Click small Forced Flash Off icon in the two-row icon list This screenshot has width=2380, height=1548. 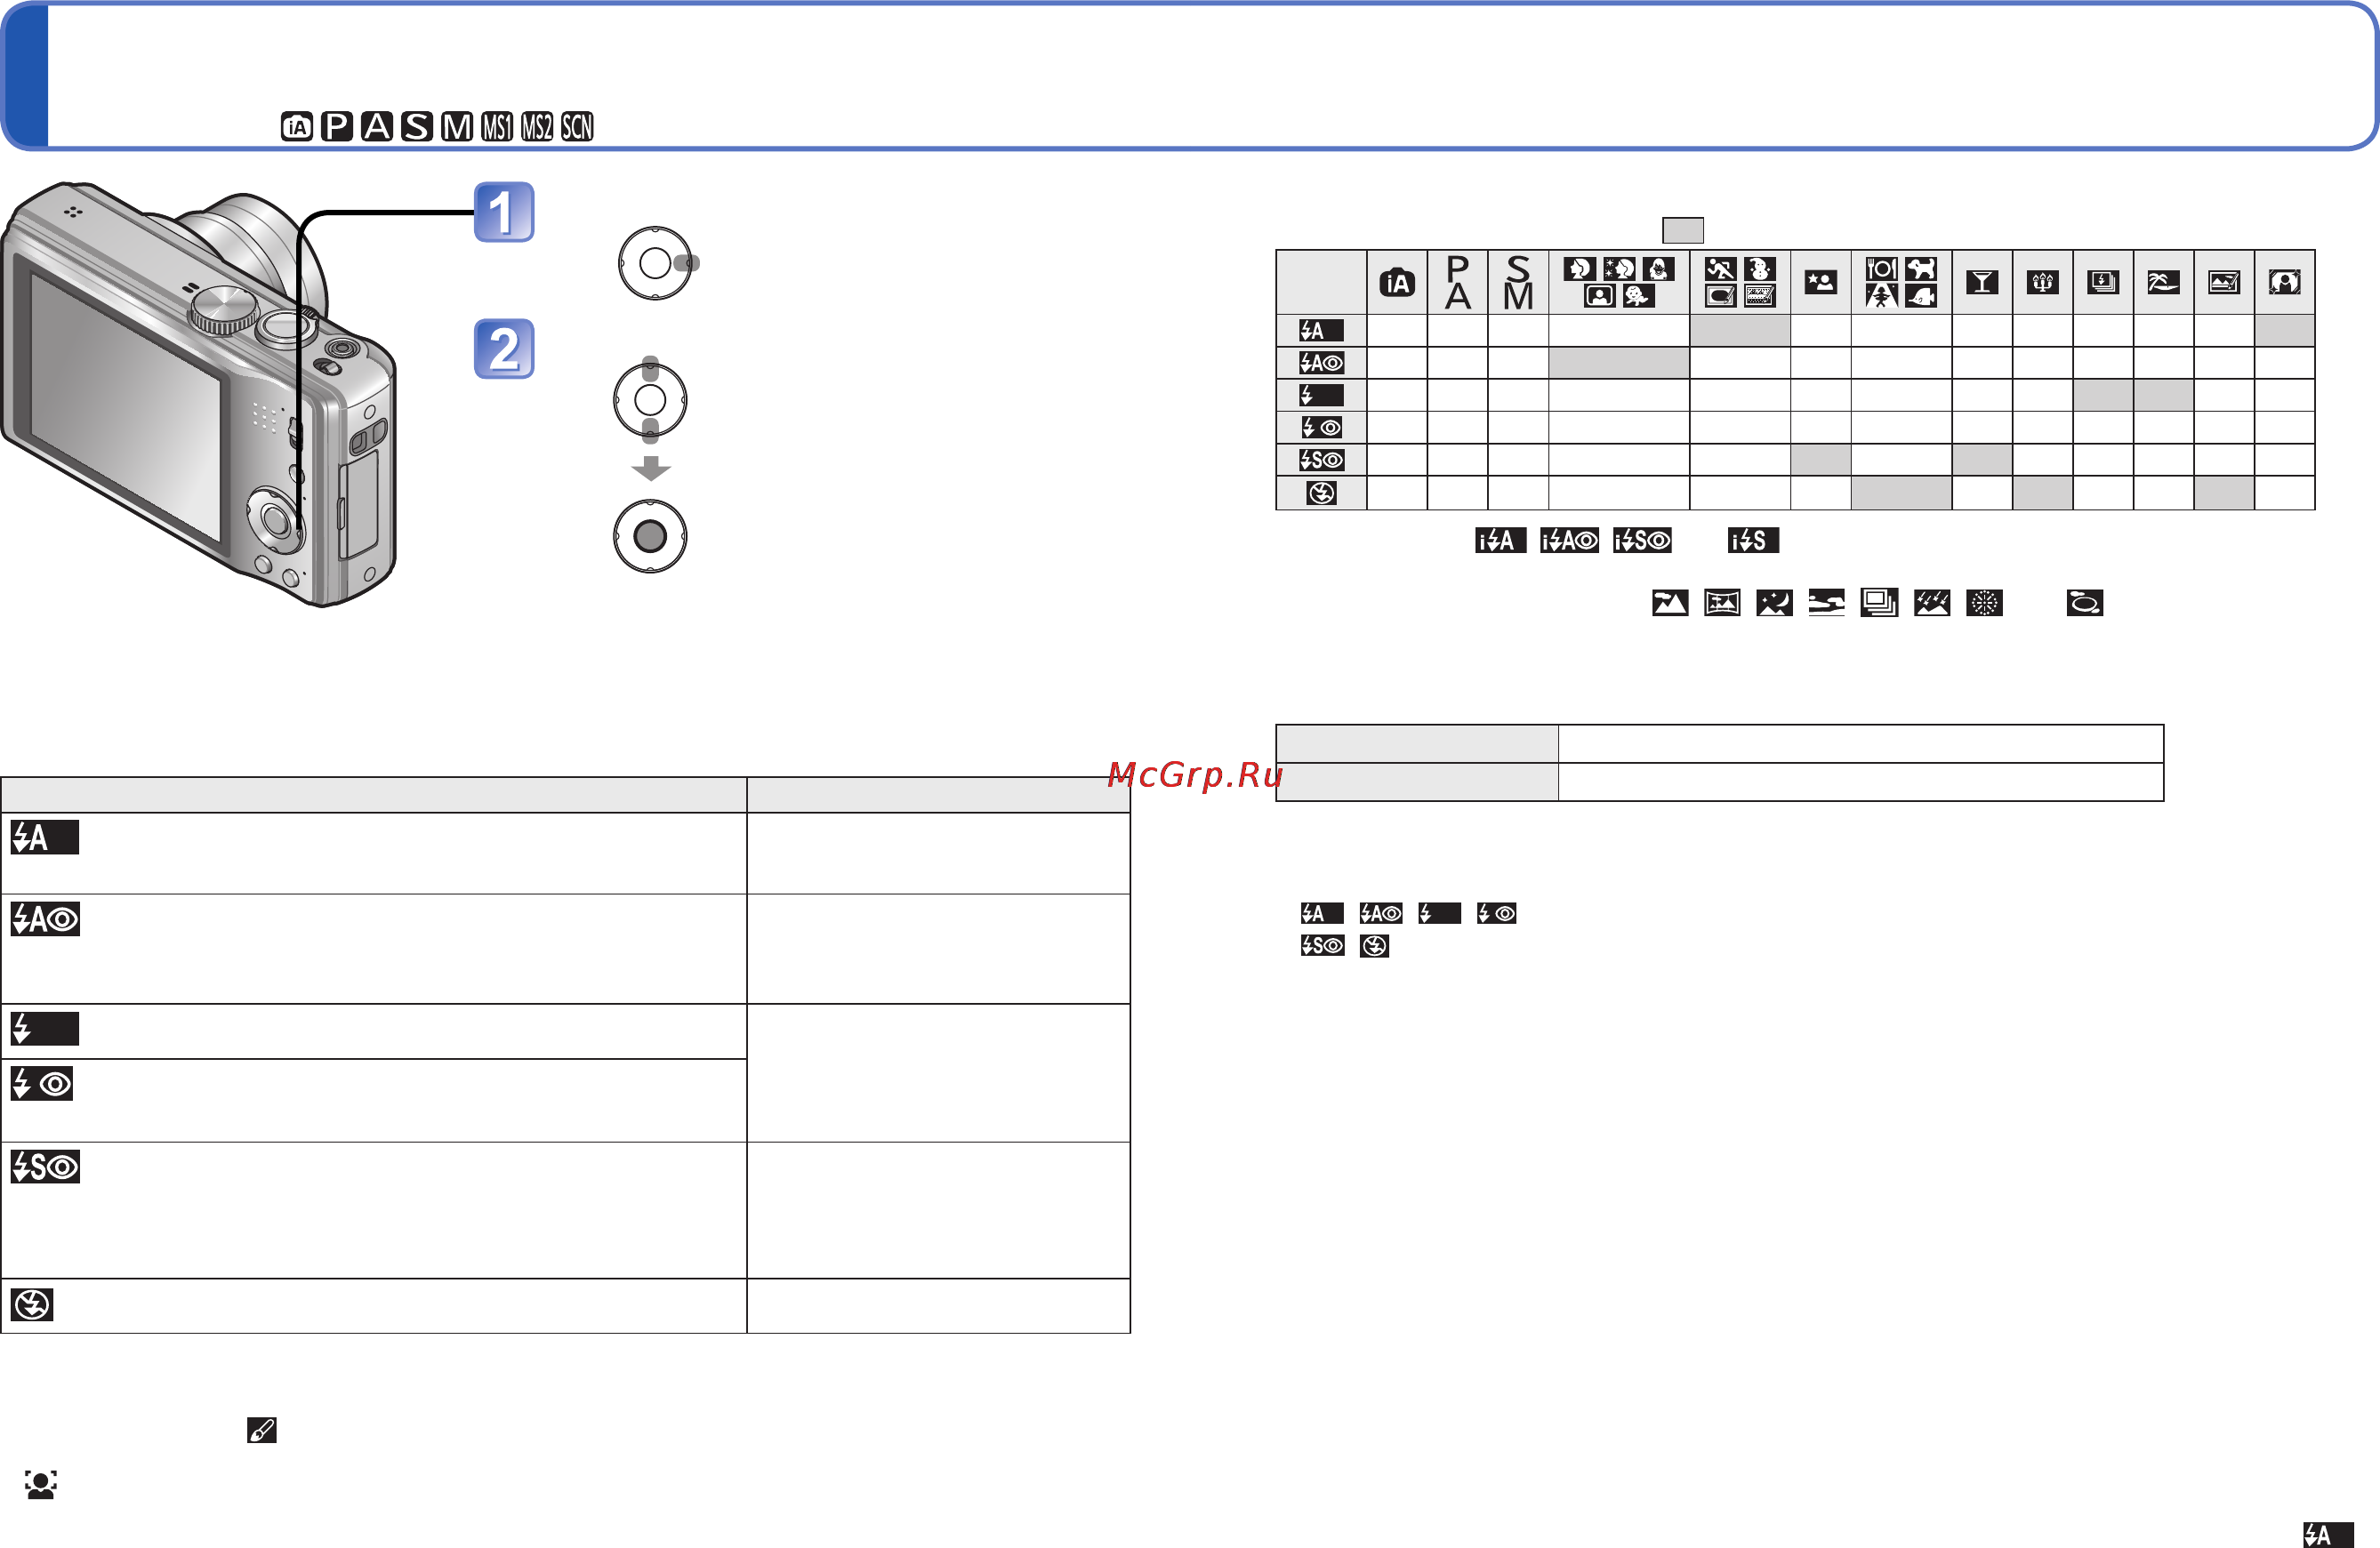coord(1375,946)
